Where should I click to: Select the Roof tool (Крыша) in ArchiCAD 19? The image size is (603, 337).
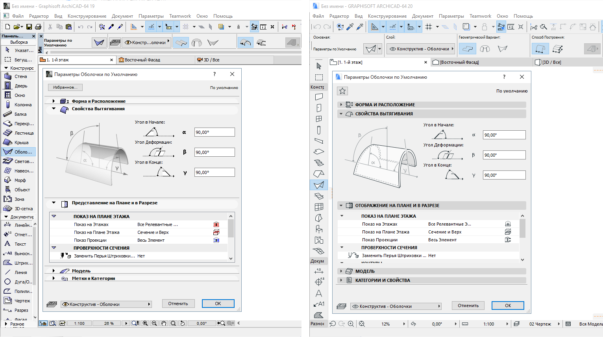pyautogui.click(x=18, y=143)
